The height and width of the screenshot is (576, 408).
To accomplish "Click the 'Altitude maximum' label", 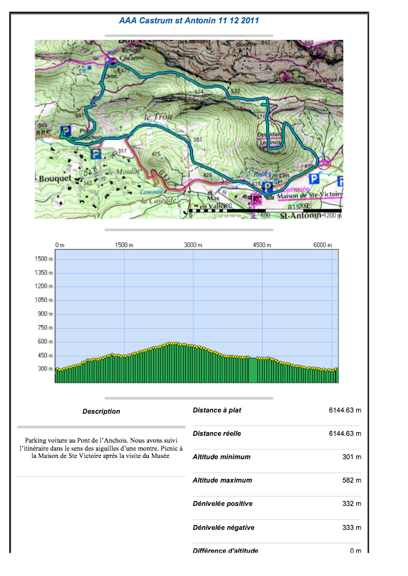I will [222, 481].
